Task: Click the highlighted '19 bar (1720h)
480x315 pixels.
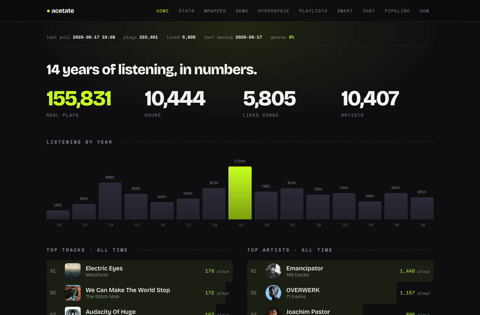Action: click(x=240, y=193)
